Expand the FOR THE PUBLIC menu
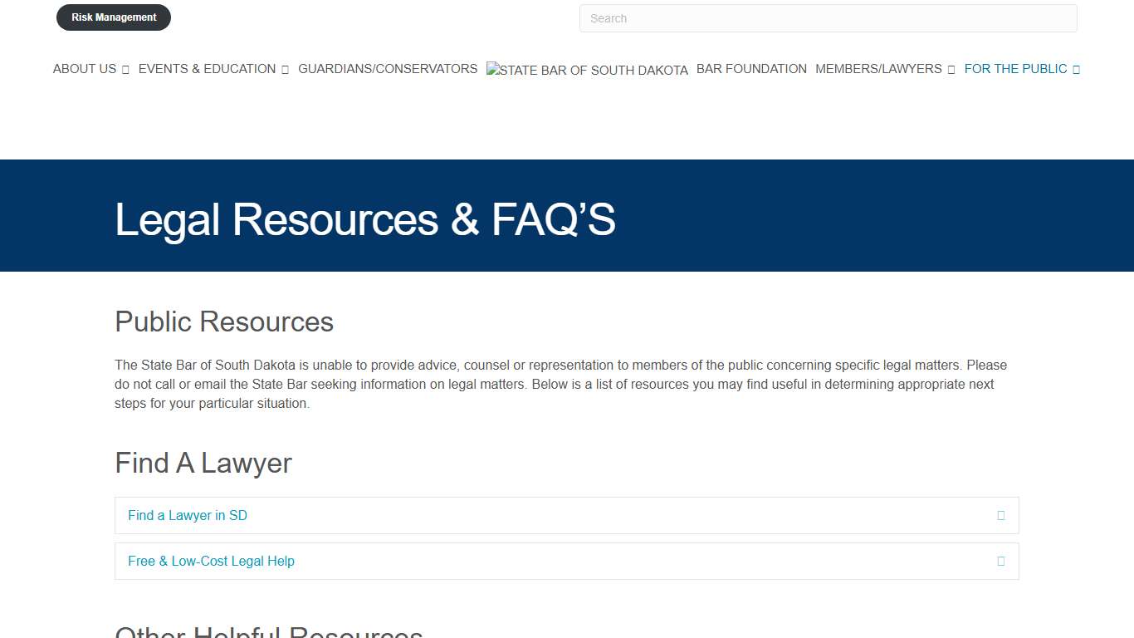Viewport: 1134px width, 638px height. click(x=1015, y=69)
